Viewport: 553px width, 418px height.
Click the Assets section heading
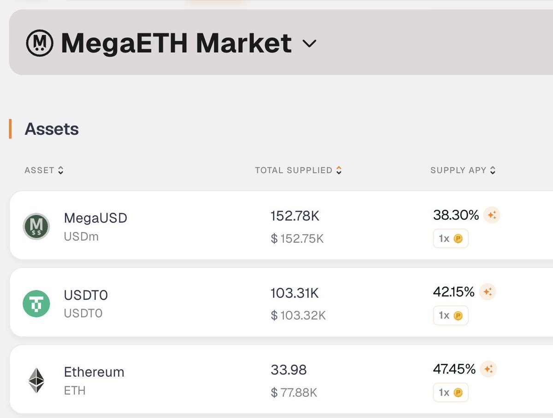coord(52,129)
